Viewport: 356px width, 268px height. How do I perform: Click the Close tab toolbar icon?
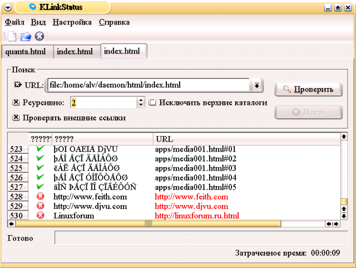click(x=39, y=37)
